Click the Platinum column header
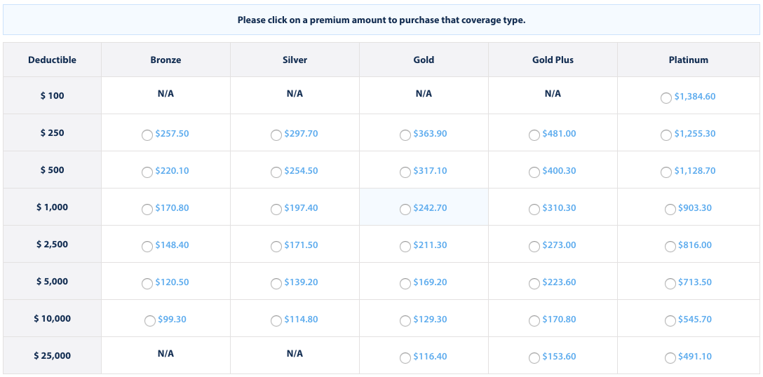 tap(689, 60)
